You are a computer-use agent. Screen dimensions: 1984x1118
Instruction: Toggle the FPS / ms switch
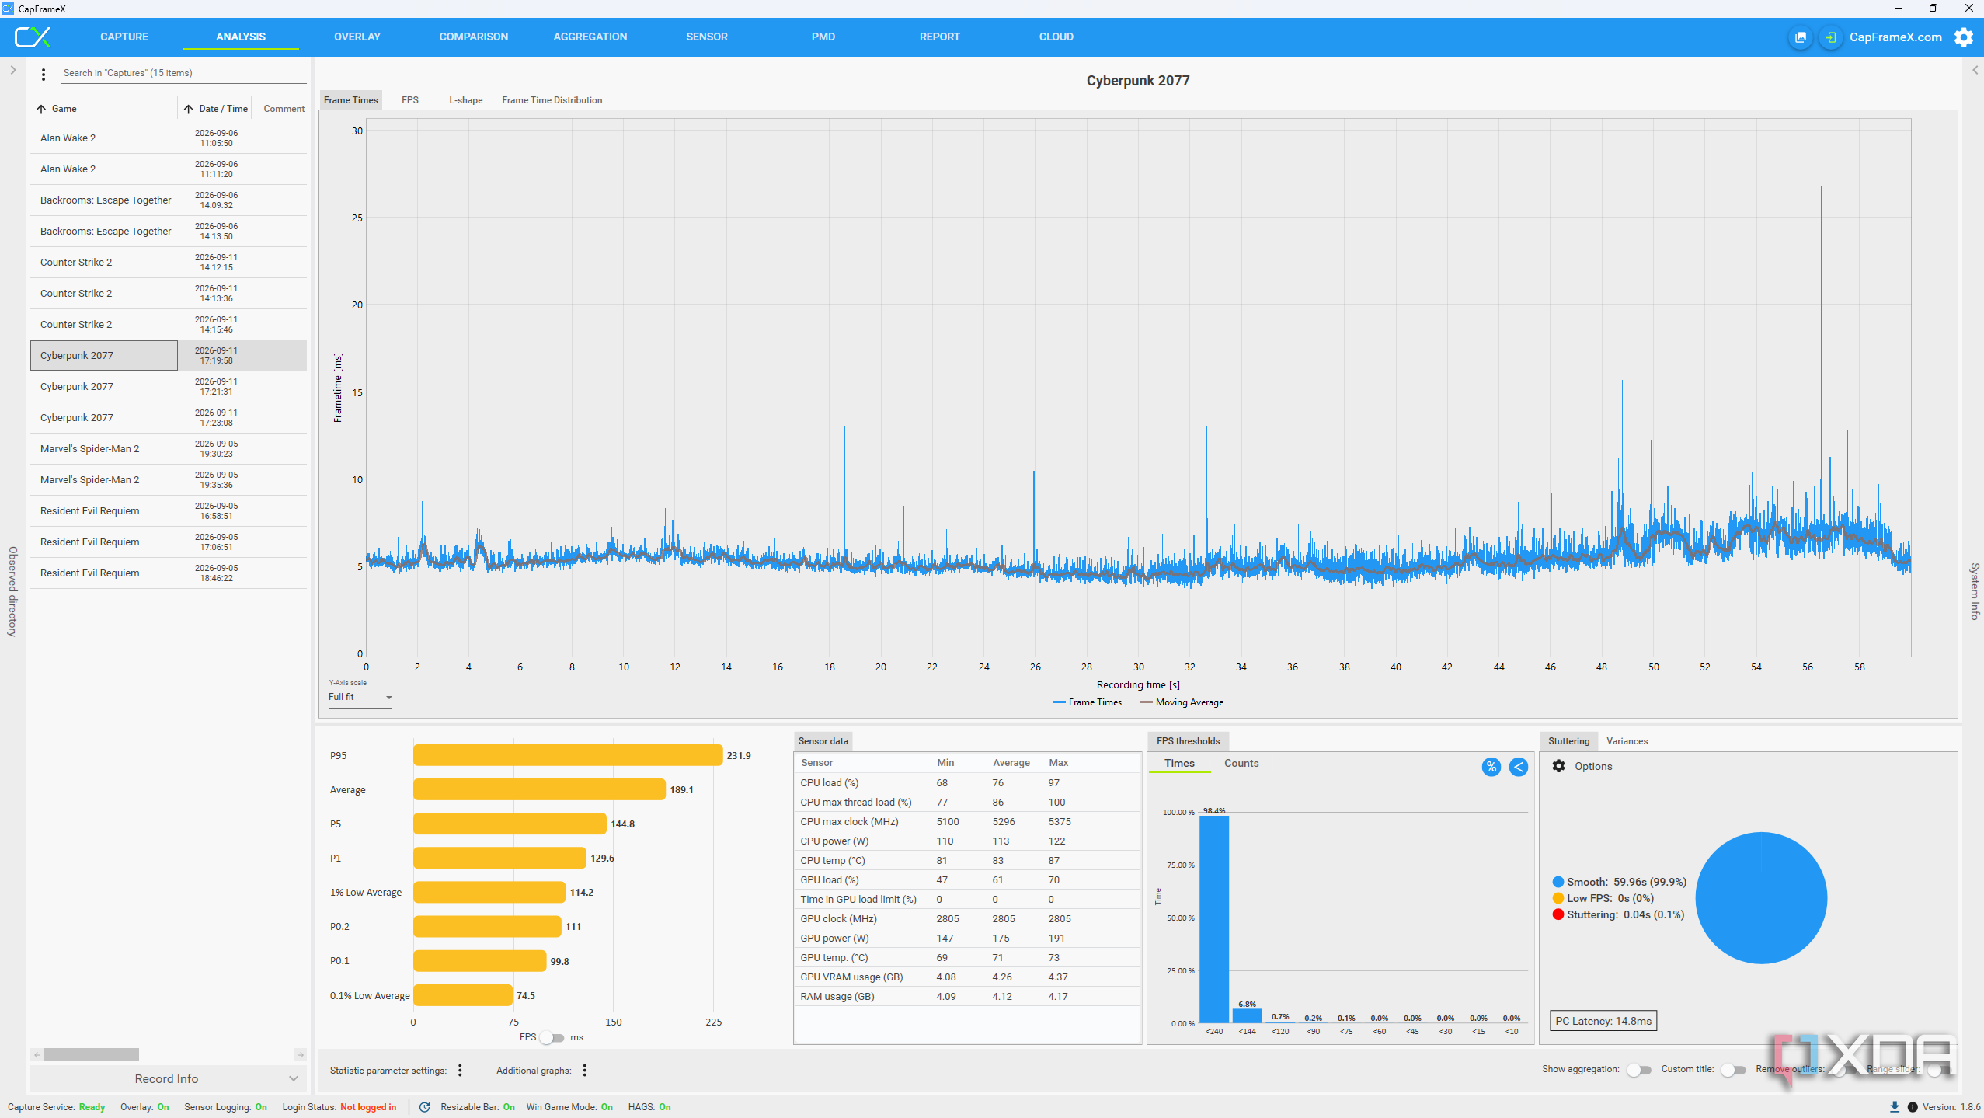coord(552,1037)
